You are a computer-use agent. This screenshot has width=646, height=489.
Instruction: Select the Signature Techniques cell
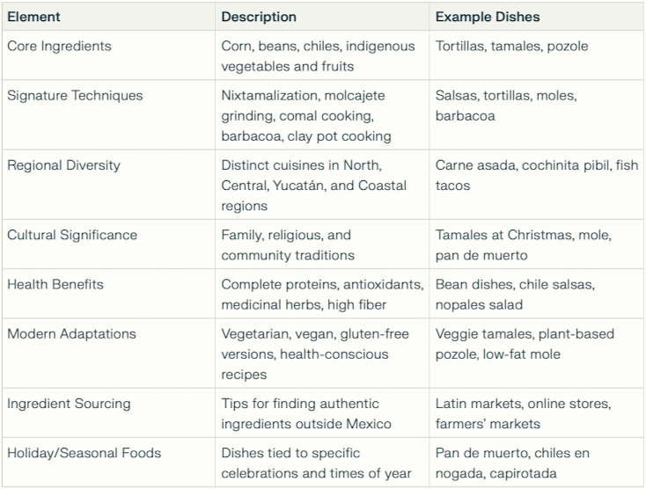[75, 95]
